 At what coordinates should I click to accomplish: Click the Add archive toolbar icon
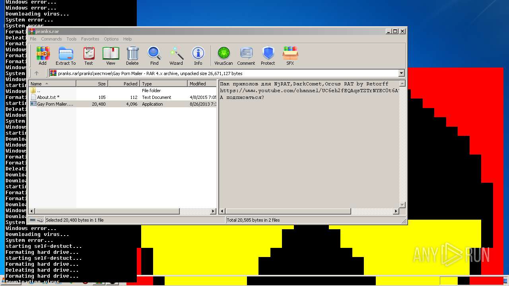(43, 56)
